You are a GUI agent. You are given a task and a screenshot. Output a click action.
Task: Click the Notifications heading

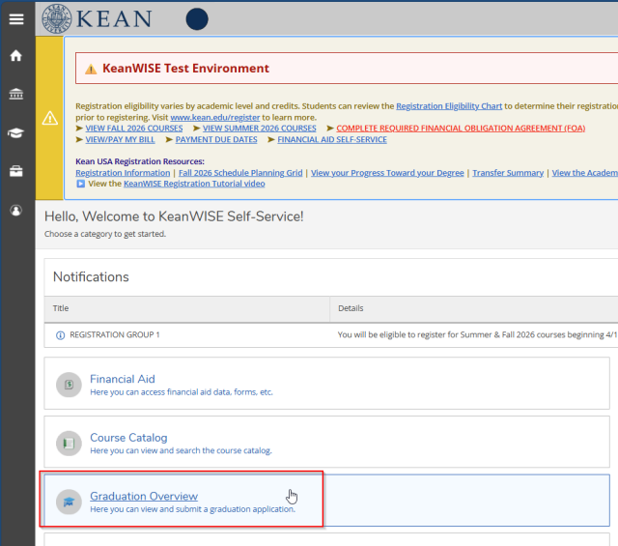[x=91, y=277]
